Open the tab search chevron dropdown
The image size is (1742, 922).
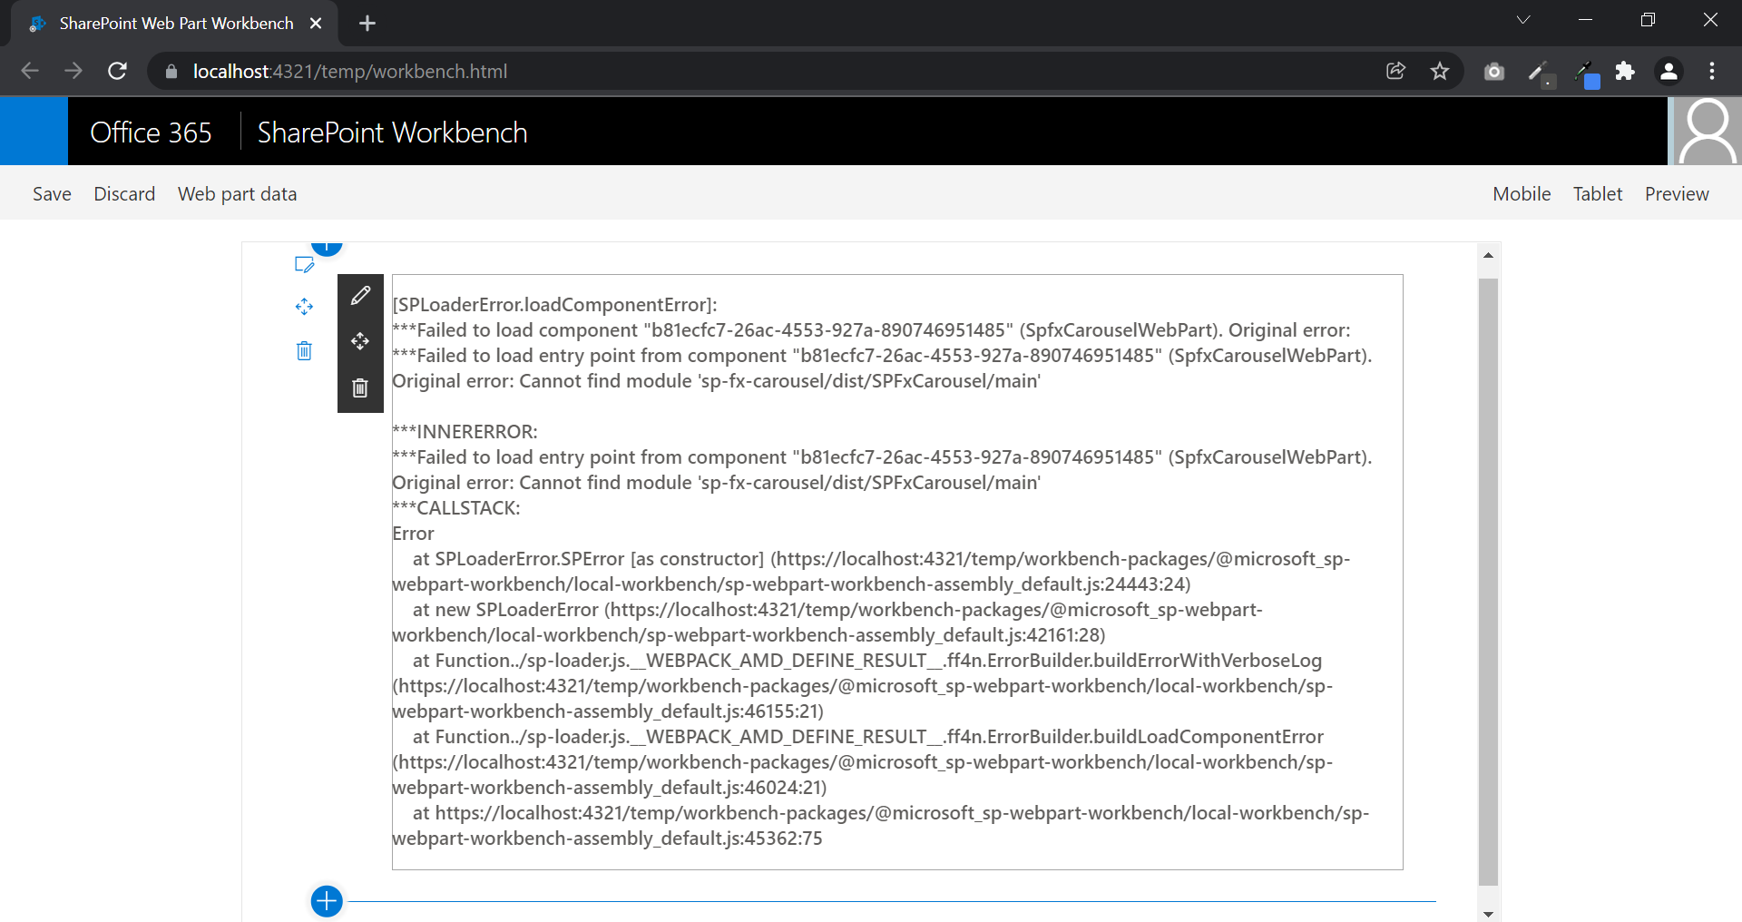pos(1524,19)
